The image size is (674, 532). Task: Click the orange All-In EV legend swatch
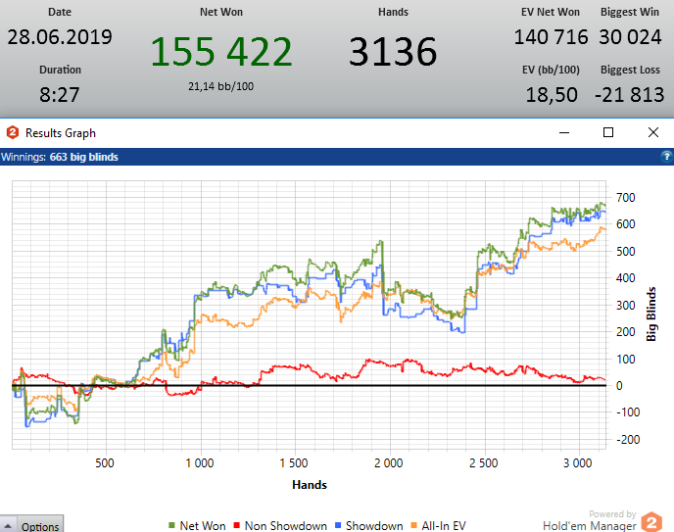click(414, 525)
